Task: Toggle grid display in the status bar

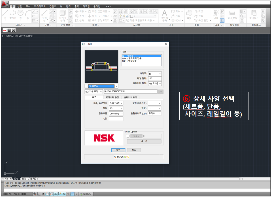Action: click(x=72, y=194)
